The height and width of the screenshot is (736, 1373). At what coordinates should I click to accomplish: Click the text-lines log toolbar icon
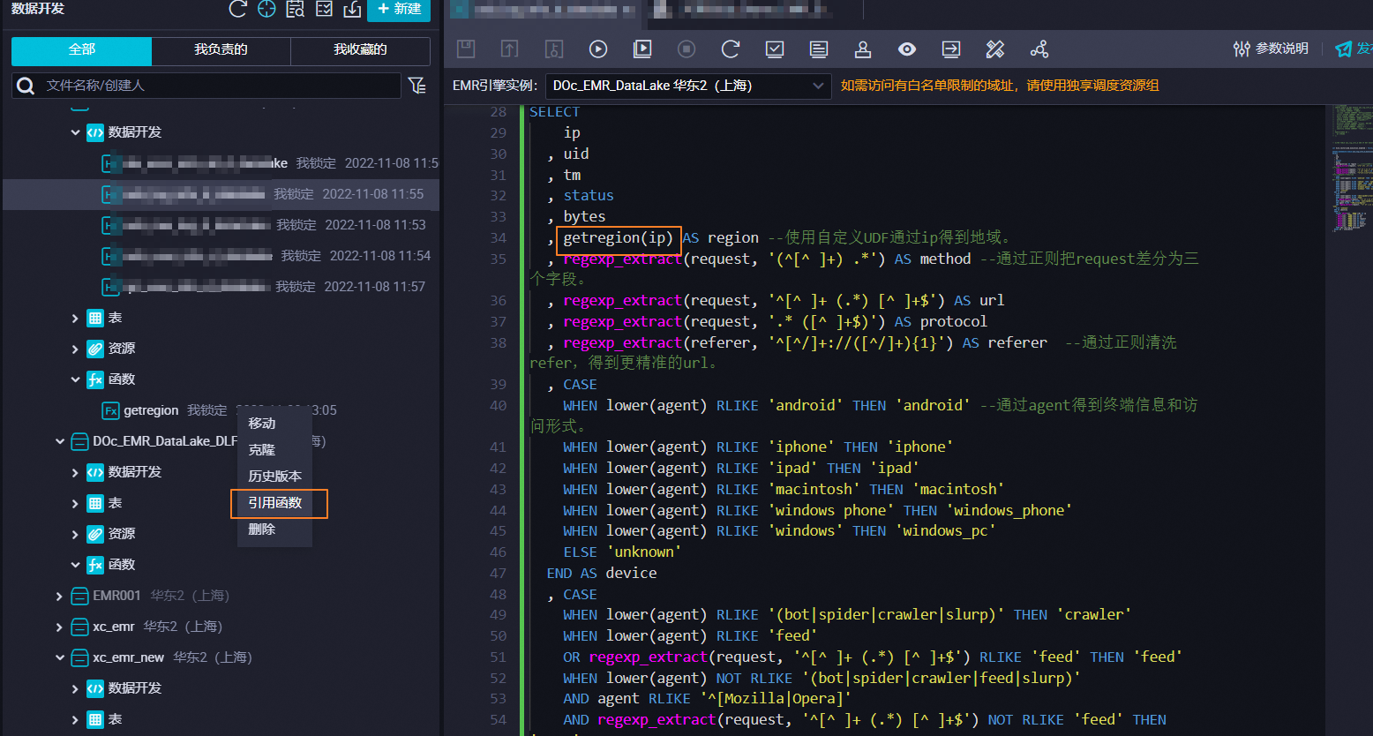pos(819,49)
